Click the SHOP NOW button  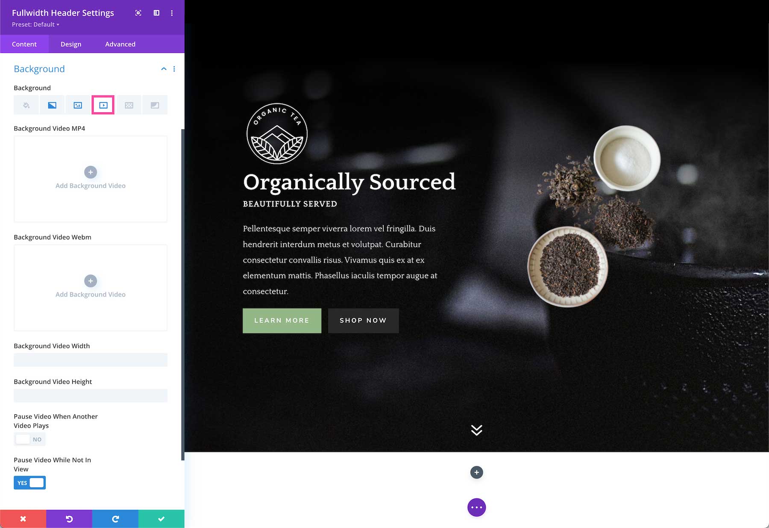[x=363, y=321]
